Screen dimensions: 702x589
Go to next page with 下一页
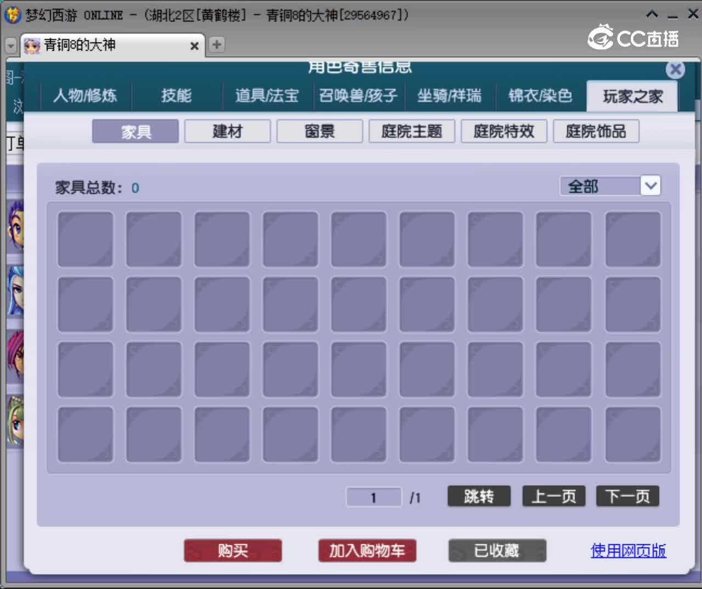coord(628,496)
